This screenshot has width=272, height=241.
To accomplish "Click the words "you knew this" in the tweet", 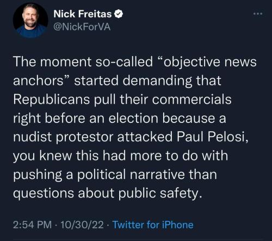I will tap(56, 156).
